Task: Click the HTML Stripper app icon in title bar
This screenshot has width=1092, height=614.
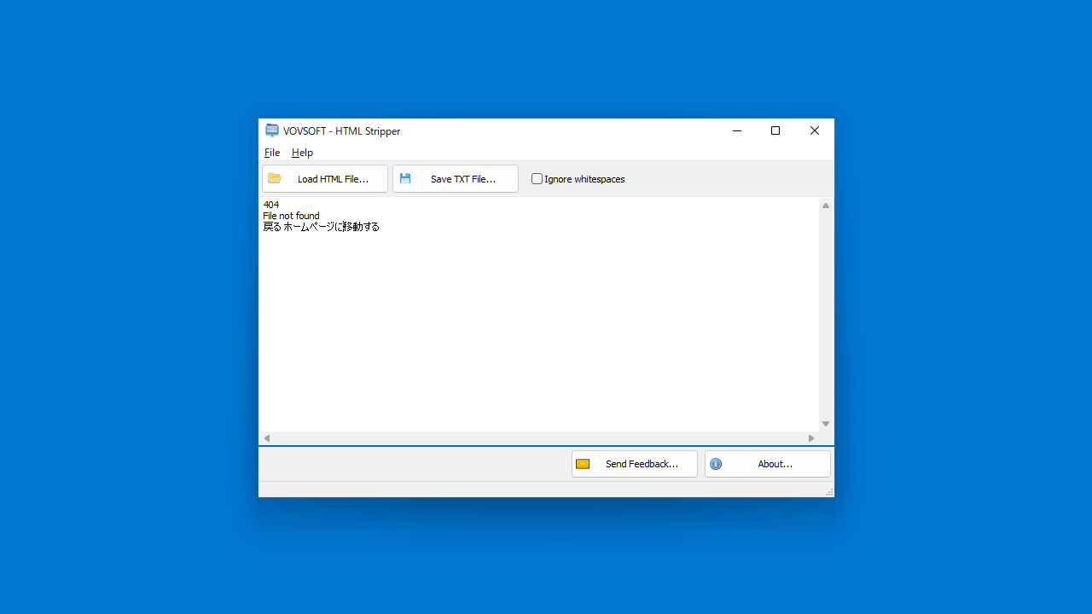Action: (x=272, y=130)
